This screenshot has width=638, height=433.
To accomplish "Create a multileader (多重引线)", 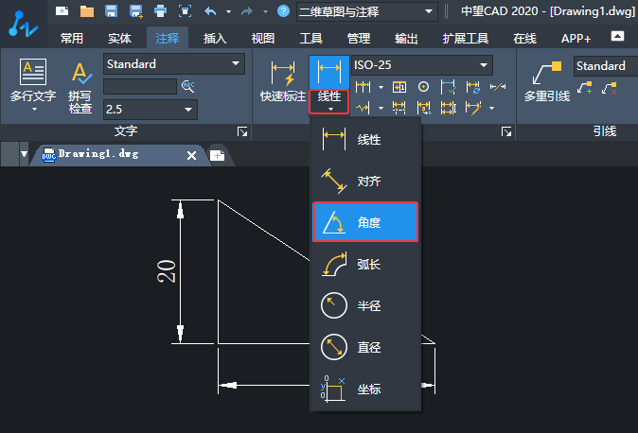I will [x=547, y=81].
